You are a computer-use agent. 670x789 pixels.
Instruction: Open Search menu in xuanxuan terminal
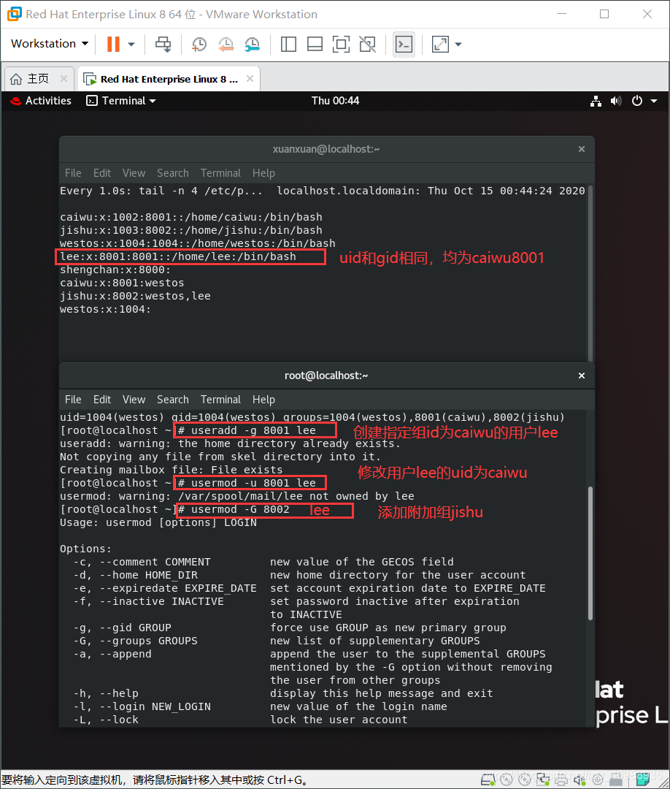coord(173,173)
